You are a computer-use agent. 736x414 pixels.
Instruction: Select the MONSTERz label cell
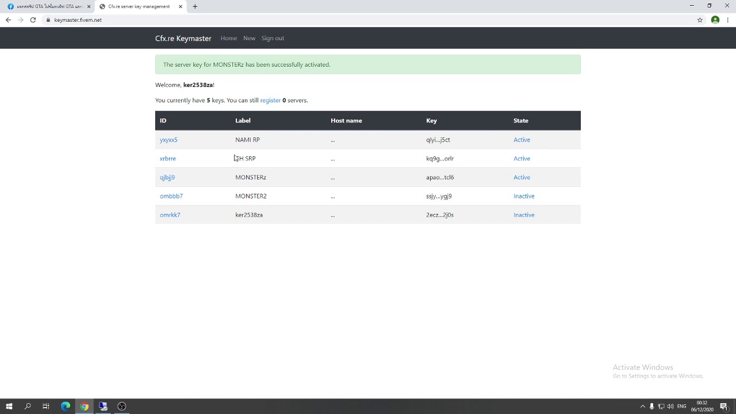coord(251,177)
